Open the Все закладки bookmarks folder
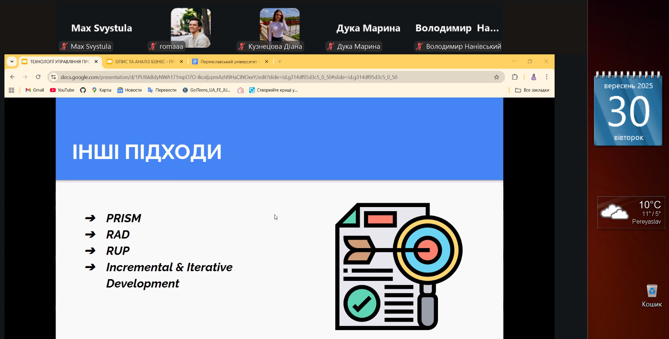 click(x=532, y=90)
